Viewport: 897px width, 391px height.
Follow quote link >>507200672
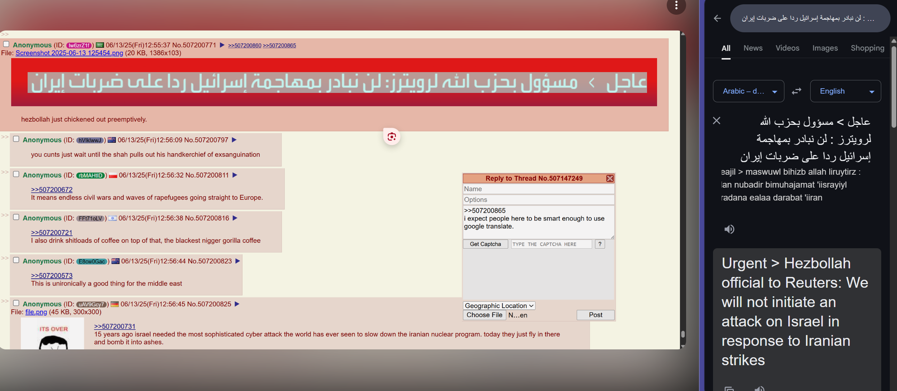52,189
